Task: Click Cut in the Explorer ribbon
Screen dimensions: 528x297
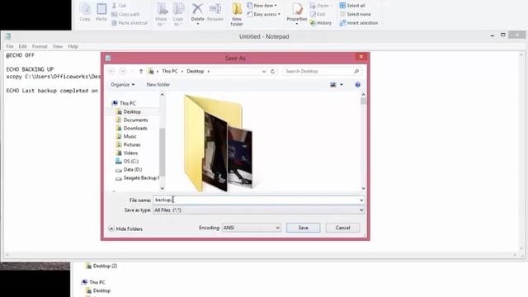Action: (x=119, y=6)
